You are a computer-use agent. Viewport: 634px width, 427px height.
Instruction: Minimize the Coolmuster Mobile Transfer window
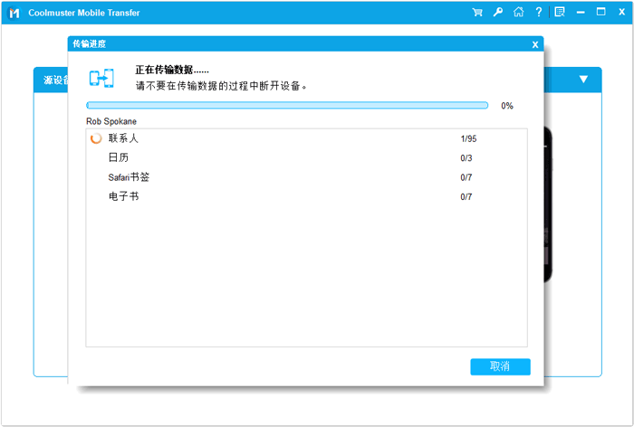pyautogui.click(x=581, y=13)
